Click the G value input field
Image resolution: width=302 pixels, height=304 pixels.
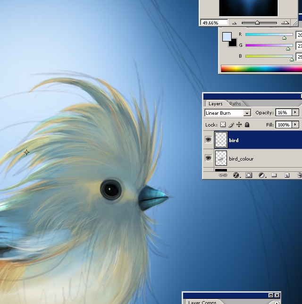tap(299, 46)
